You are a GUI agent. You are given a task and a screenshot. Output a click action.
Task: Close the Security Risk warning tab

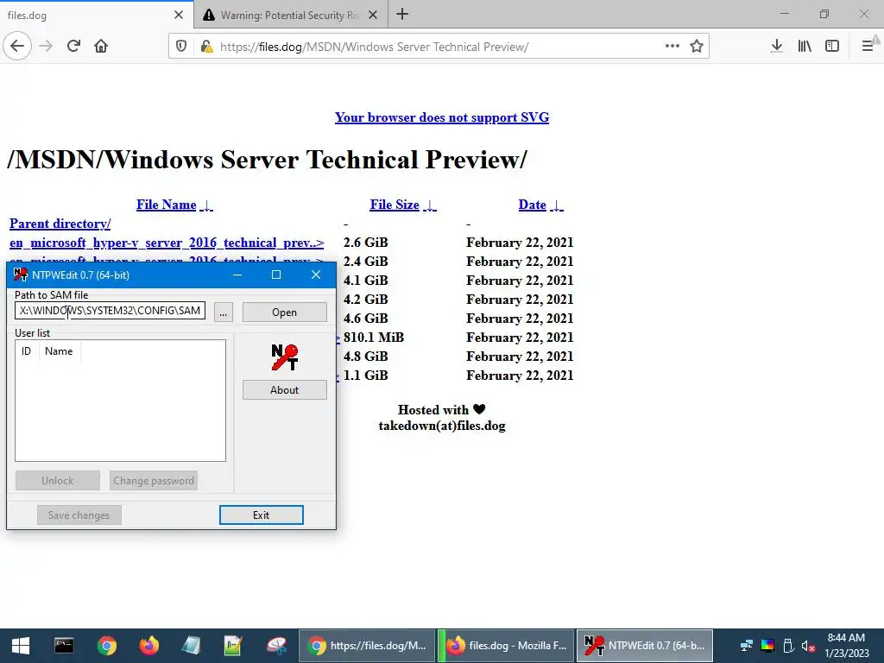click(x=373, y=15)
